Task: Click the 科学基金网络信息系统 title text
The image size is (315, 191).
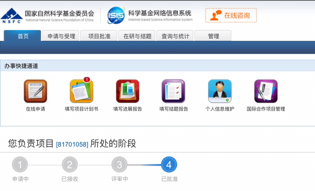Action: (160, 13)
